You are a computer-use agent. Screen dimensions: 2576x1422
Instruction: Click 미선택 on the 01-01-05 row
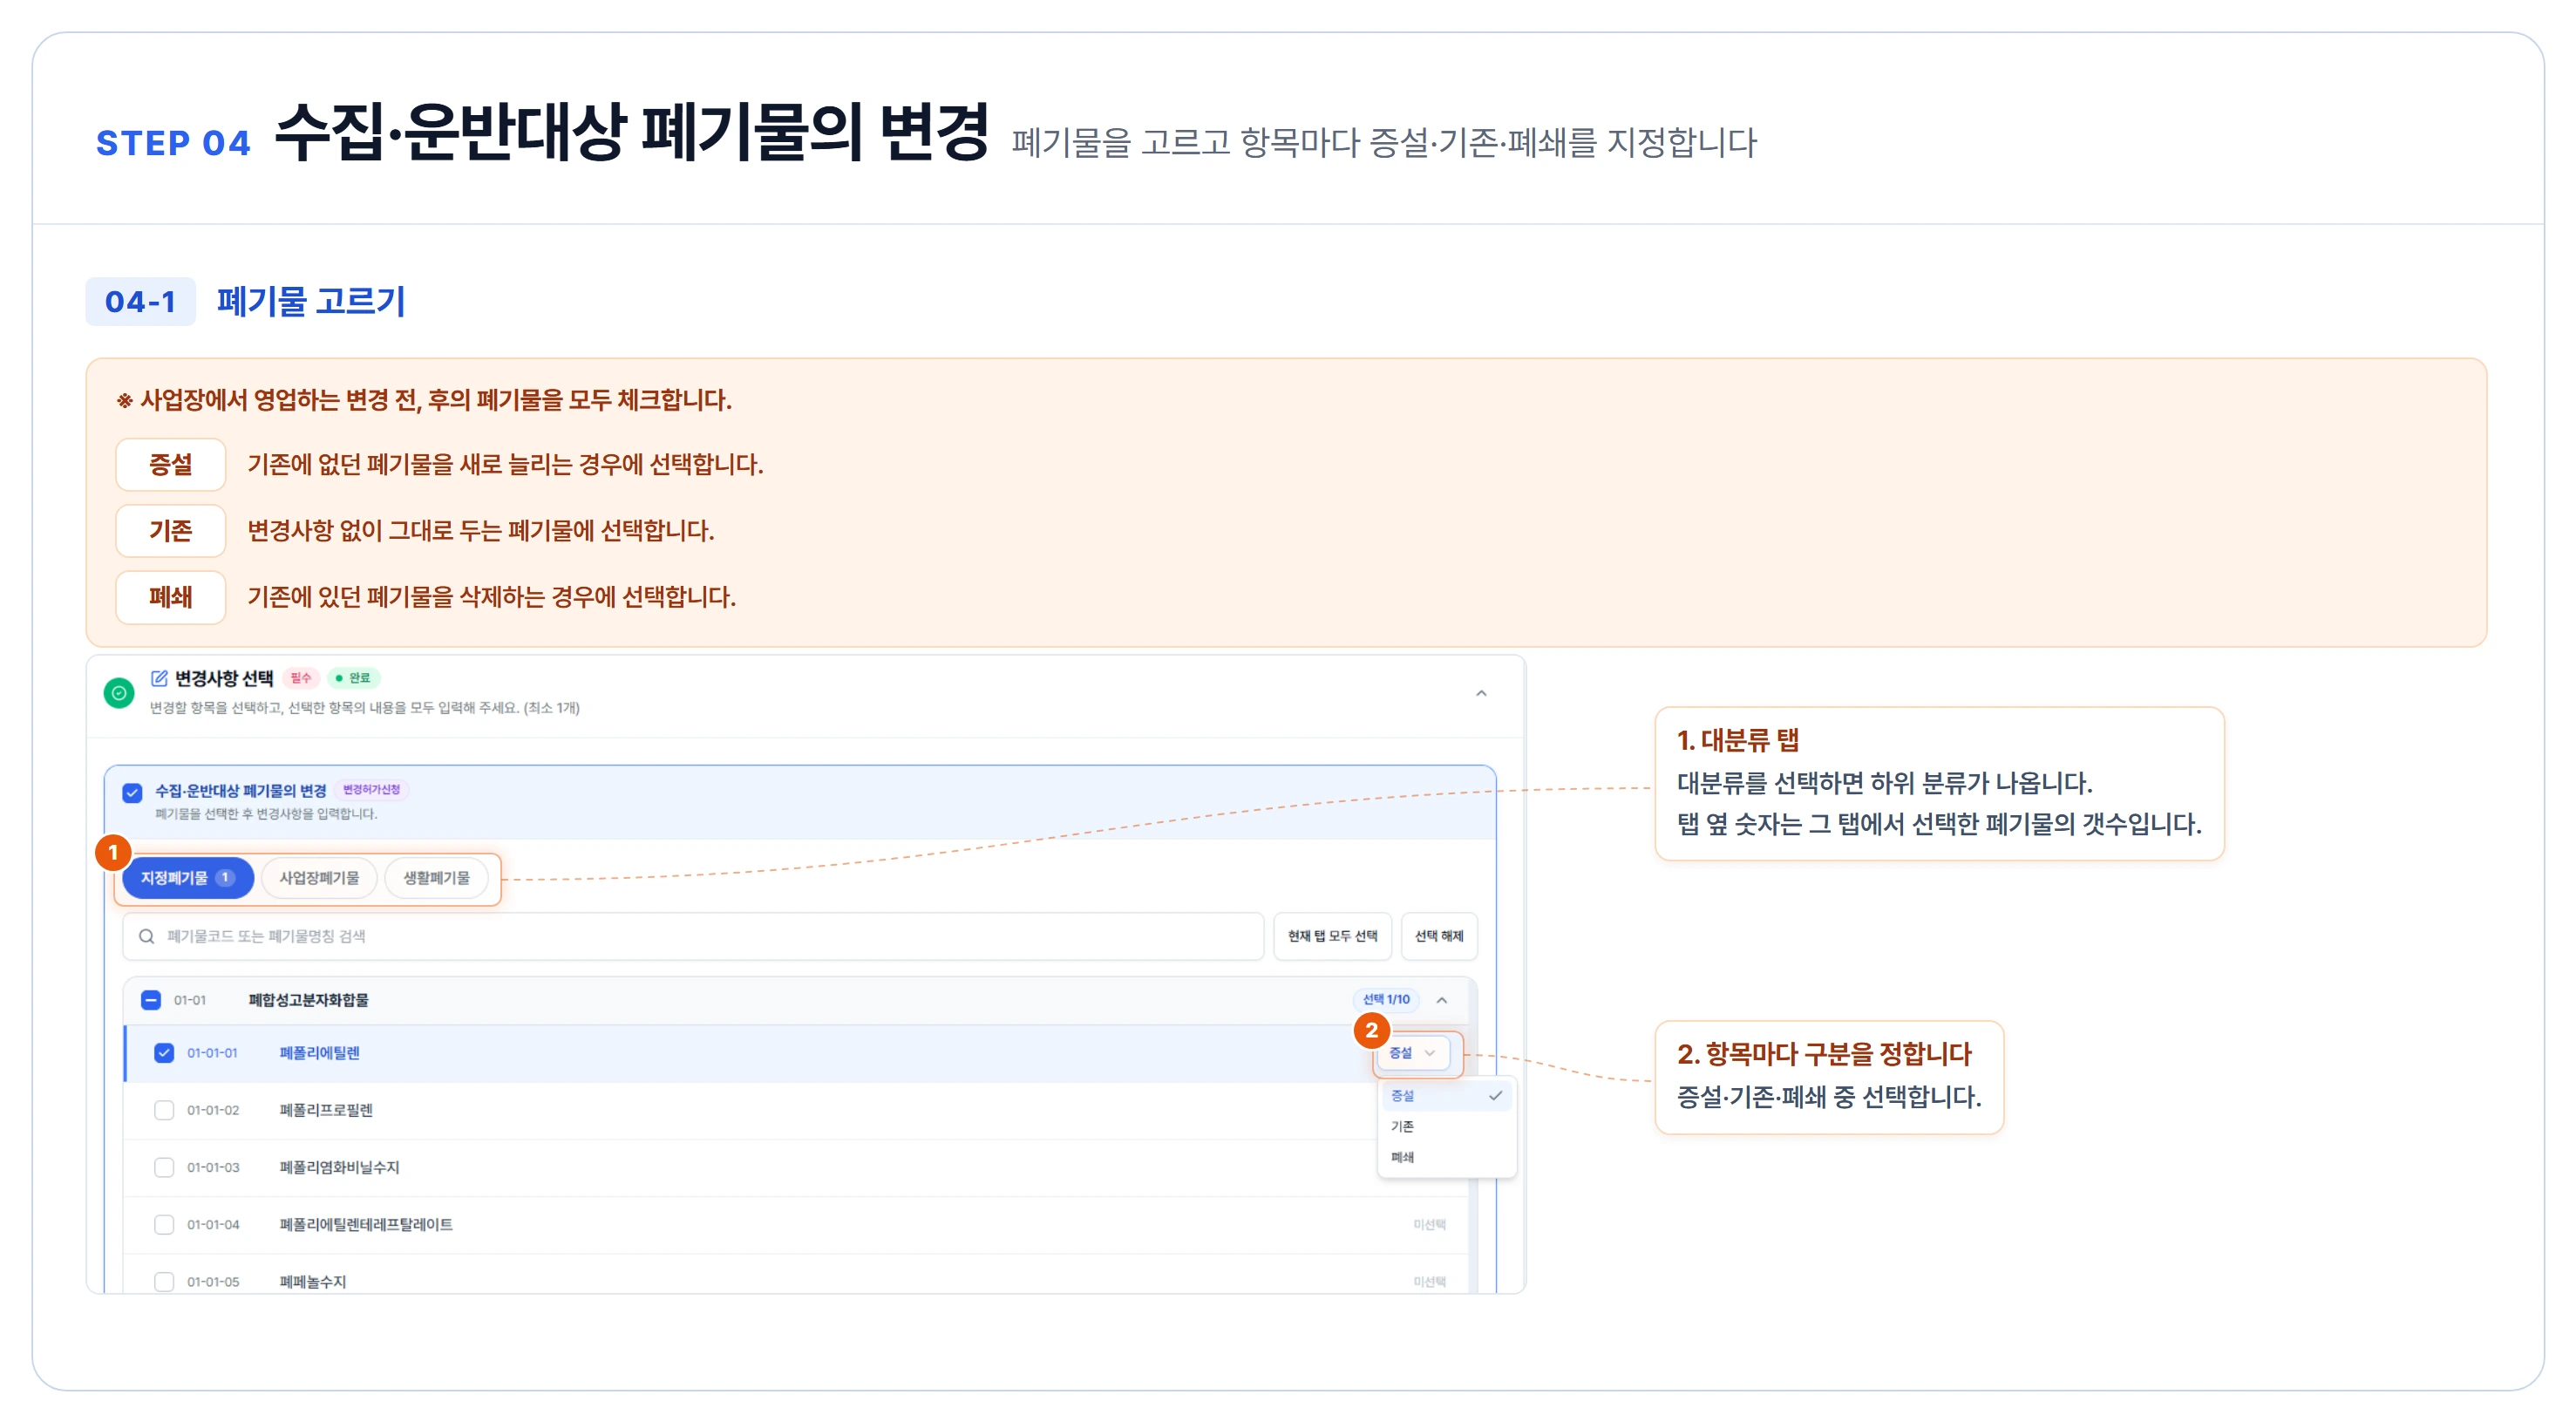tap(1429, 1281)
